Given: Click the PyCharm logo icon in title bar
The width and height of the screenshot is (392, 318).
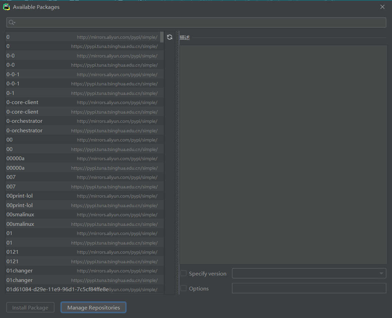Looking at the screenshot, I should point(6,7).
